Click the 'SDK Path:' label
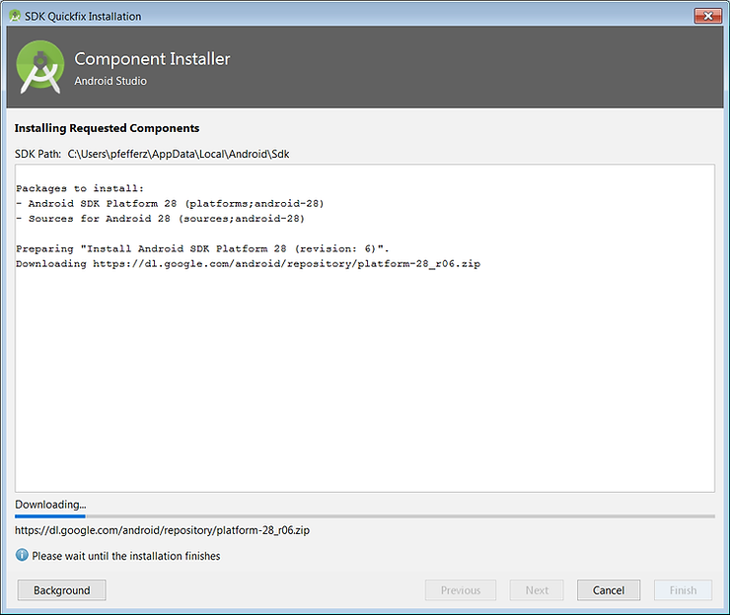The width and height of the screenshot is (730, 615). click(37, 154)
